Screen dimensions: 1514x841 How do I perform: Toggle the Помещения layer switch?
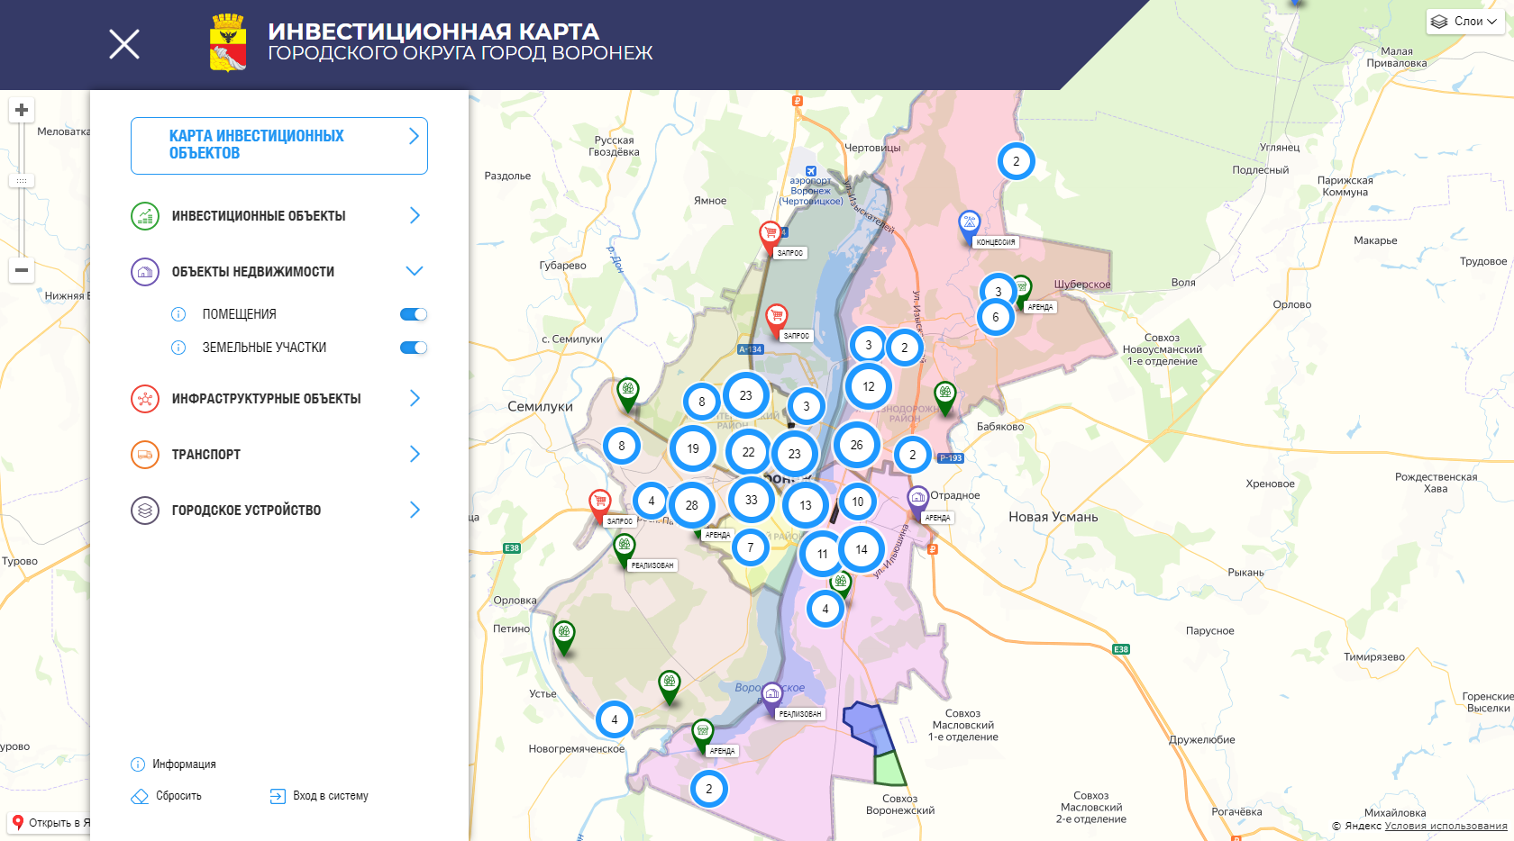[x=414, y=314]
